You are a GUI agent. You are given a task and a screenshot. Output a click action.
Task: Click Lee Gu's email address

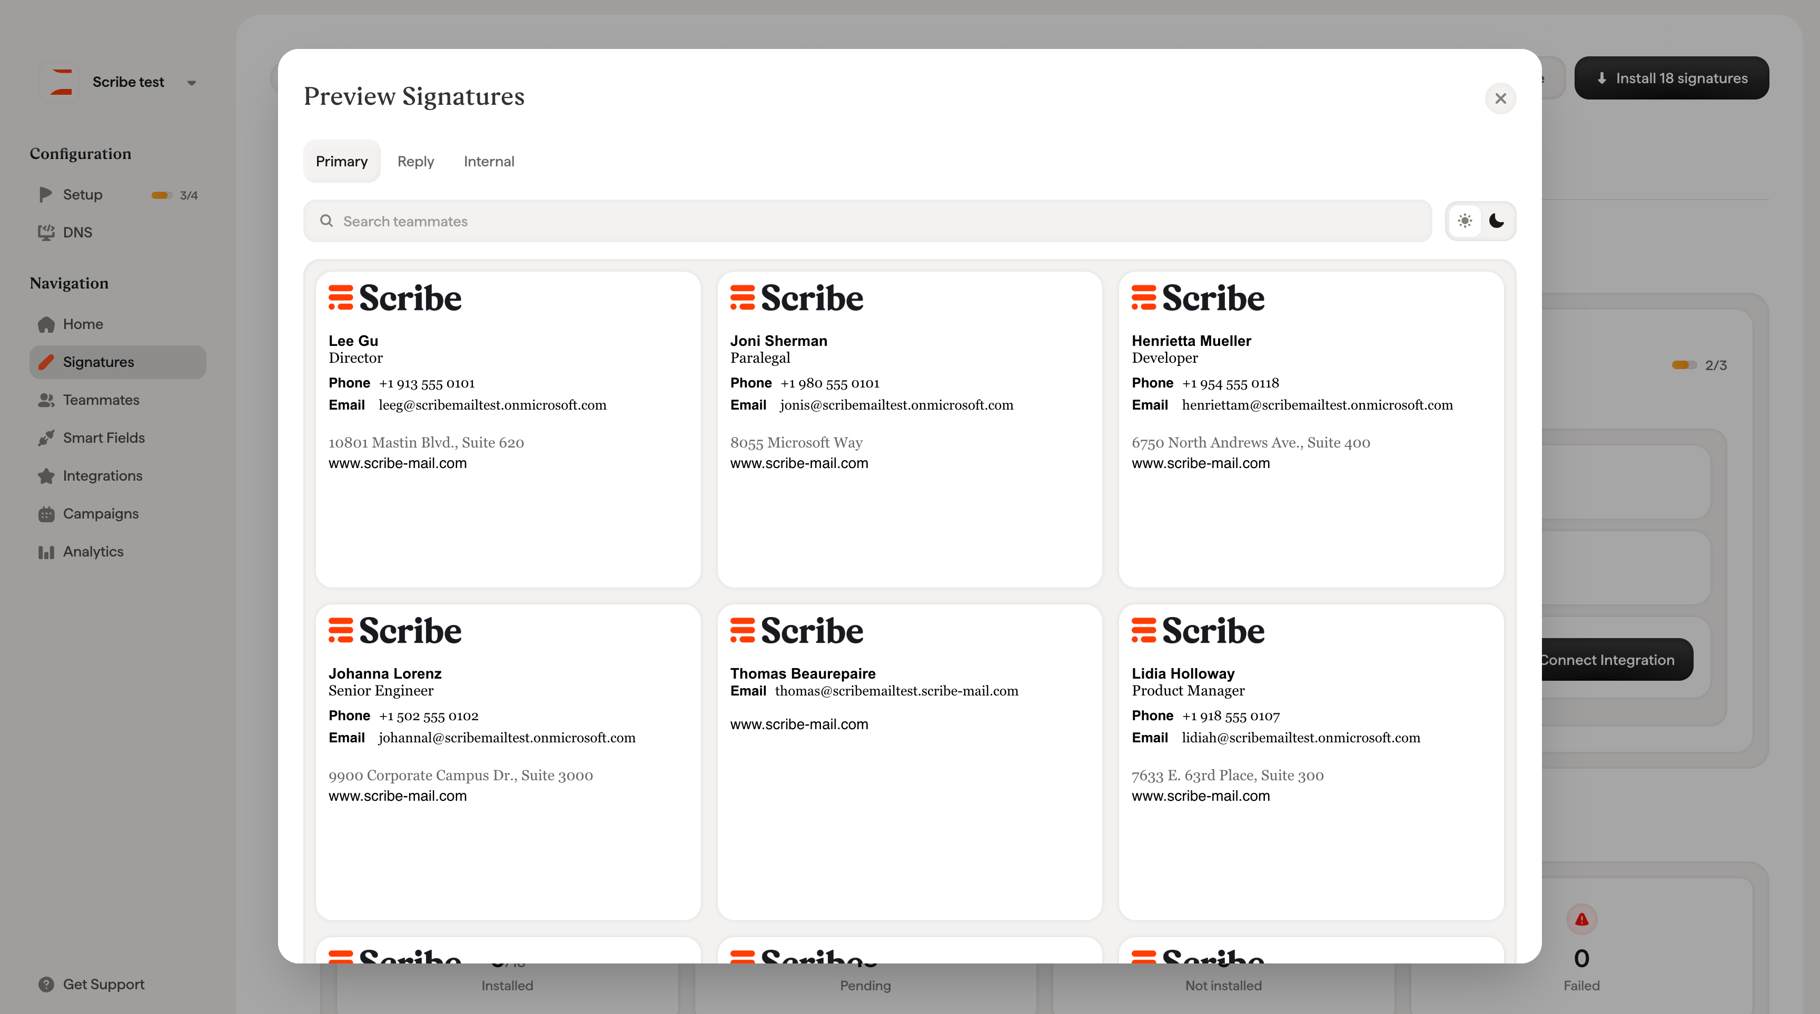[x=492, y=405]
